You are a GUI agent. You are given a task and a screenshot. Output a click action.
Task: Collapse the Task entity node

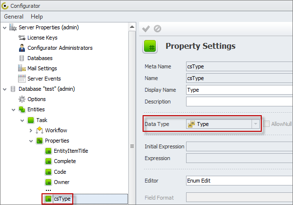coord(22,120)
